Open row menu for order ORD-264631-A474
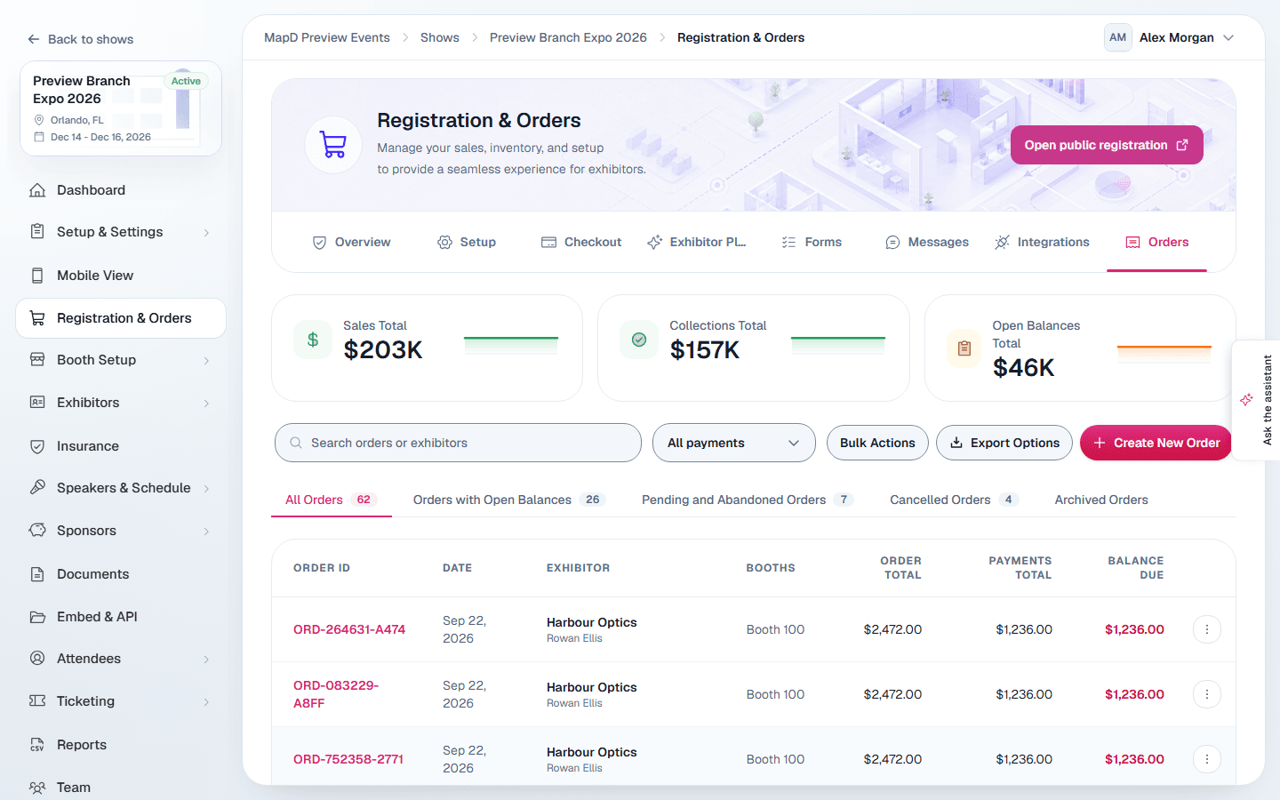 point(1206,629)
